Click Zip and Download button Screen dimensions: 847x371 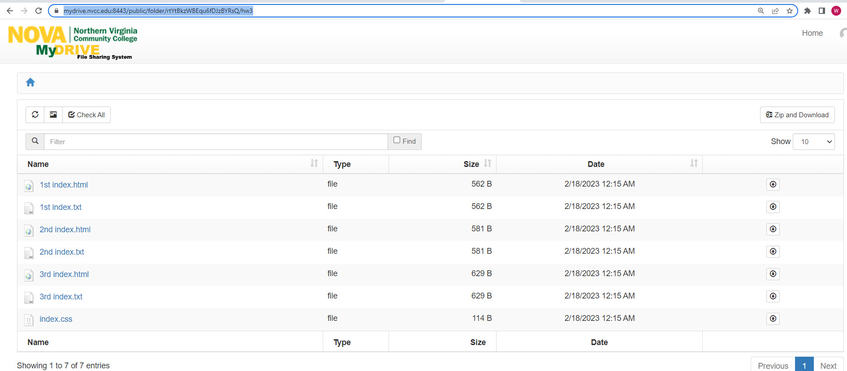click(x=797, y=115)
